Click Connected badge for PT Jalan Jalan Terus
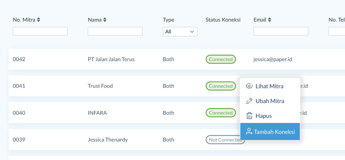 tap(221, 59)
